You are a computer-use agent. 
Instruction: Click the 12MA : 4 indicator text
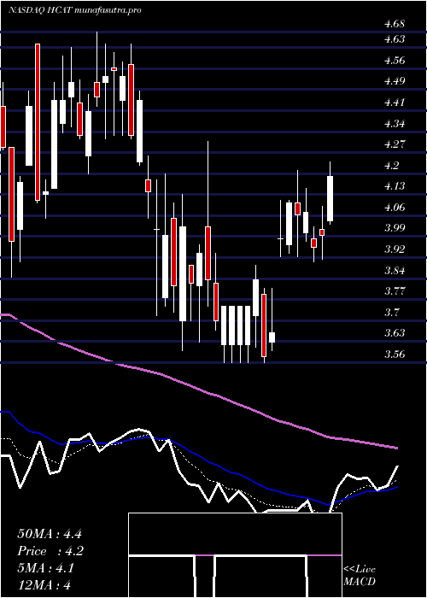coord(44,585)
